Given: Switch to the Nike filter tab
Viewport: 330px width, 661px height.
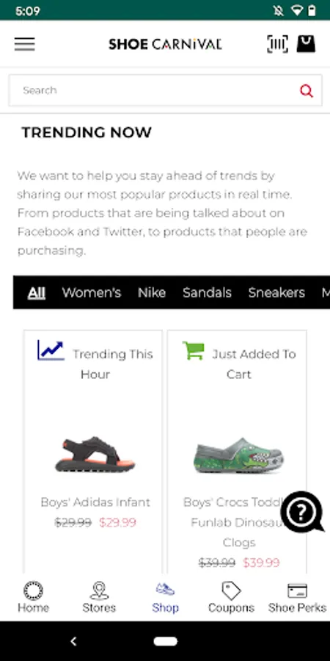Looking at the screenshot, I should [152, 292].
